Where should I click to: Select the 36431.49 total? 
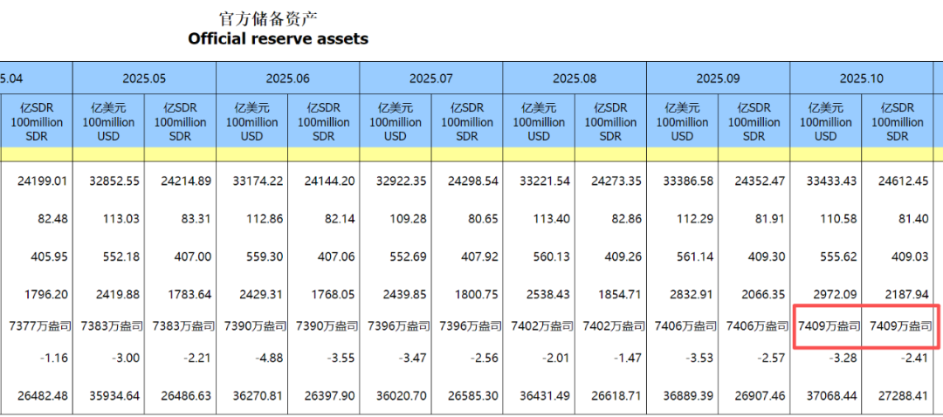[544, 397]
